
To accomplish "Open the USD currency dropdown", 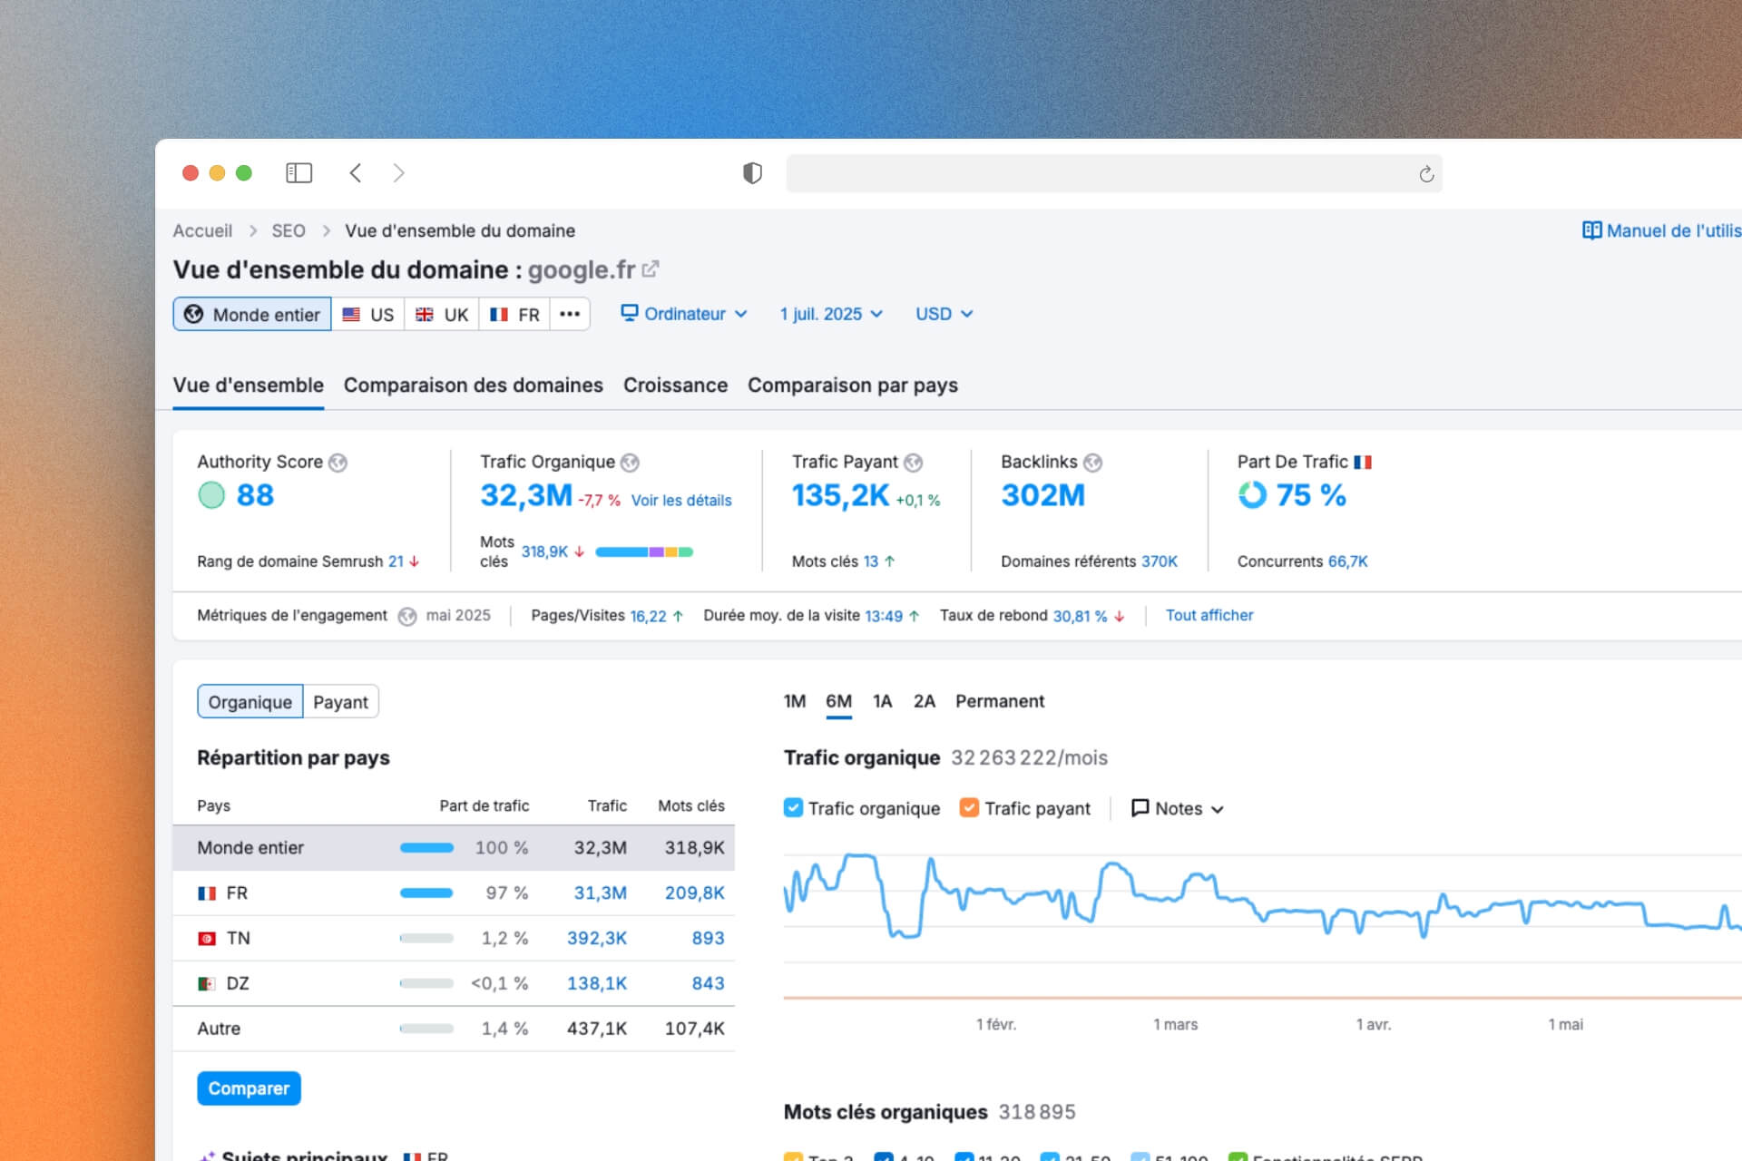I will coord(944,314).
